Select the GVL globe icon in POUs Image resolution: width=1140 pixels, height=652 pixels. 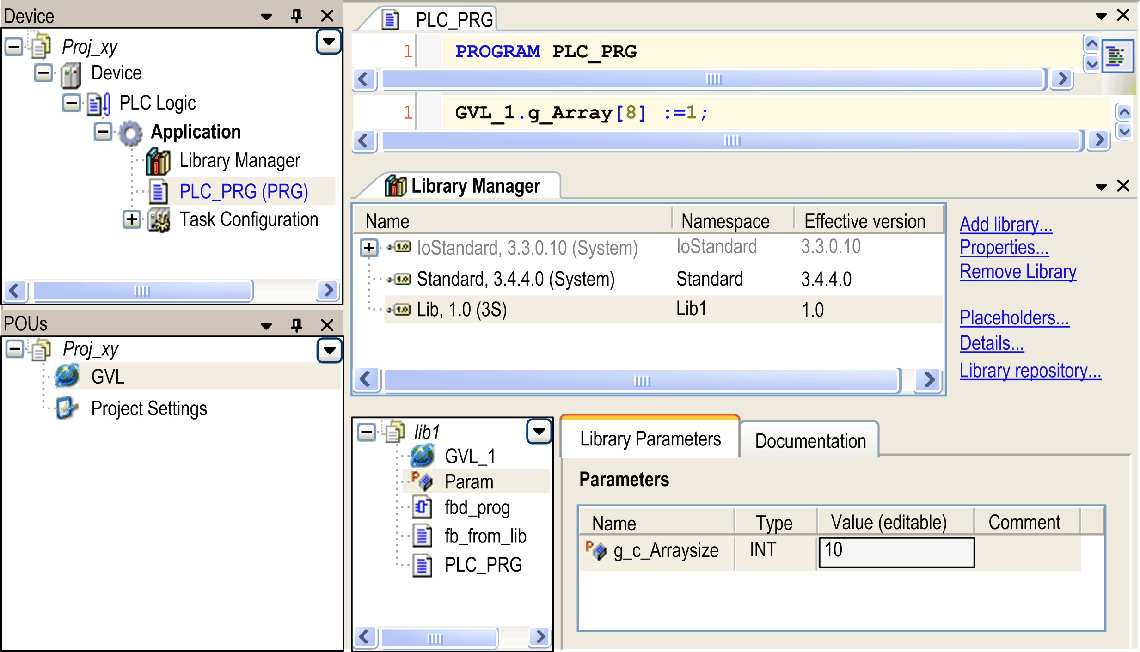tap(67, 376)
